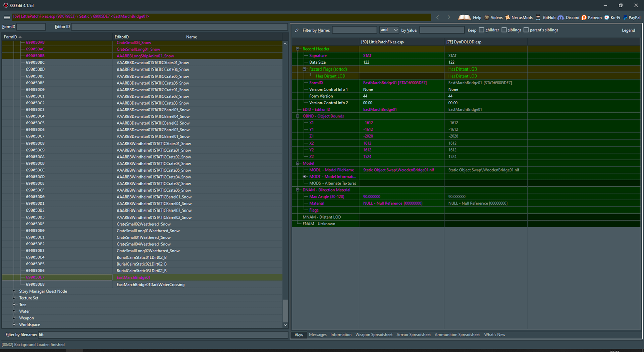Switch to the Messages tab
The width and height of the screenshot is (644, 352).
tap(317, 335)
